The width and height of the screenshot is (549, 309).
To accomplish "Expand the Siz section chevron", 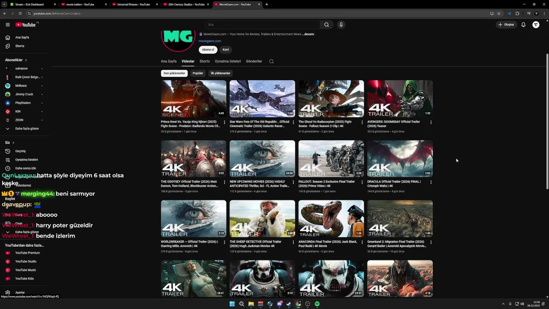I will (x=13, y=142).
